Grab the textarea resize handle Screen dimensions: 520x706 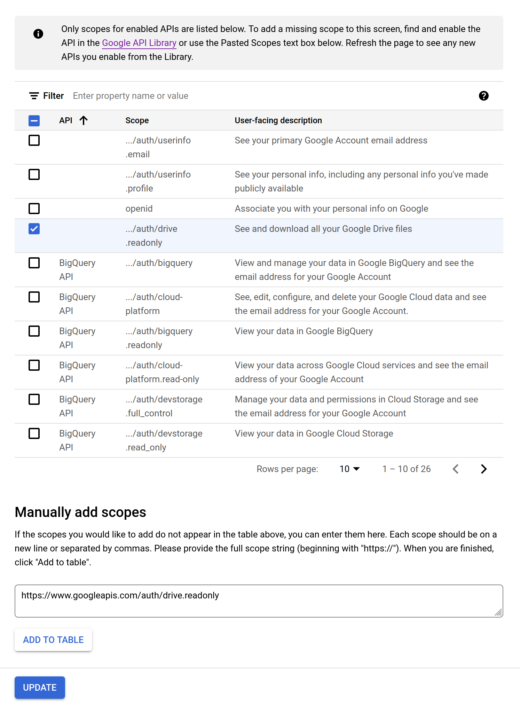(498, 613)
